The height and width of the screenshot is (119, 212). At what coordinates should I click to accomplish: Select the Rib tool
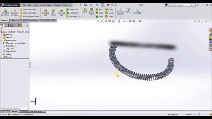[x=99, y=9]
